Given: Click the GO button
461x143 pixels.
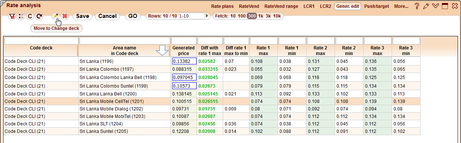Looking at the screenshot, I should tap(132, 16).
